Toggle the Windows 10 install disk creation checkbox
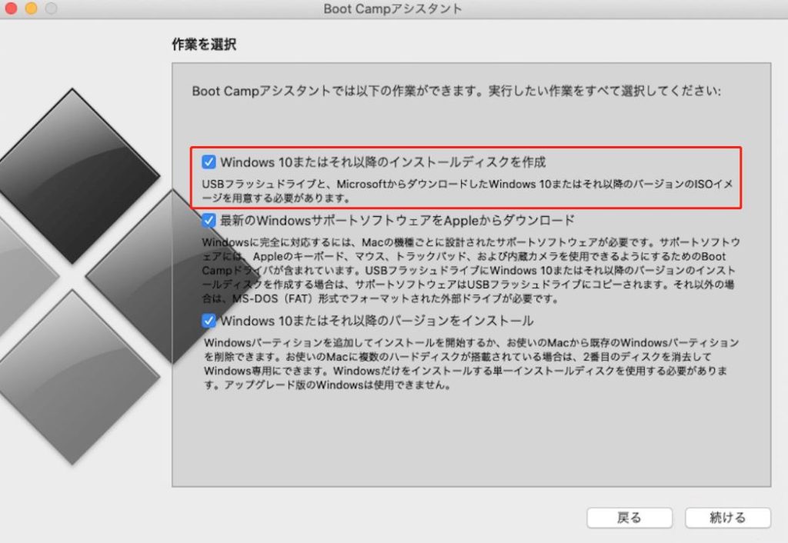The image size is (788, 543). tap(209, 162)
